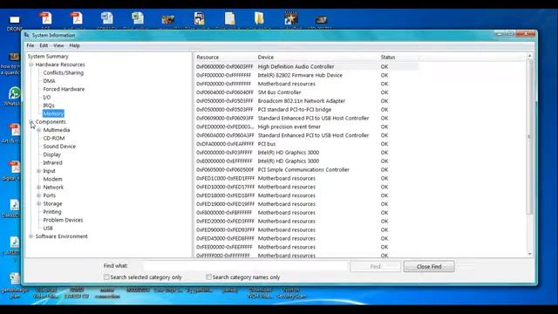Select Infrared category
Image resolution: width=558 pixels, height=314 pixels.
[52, 163]
